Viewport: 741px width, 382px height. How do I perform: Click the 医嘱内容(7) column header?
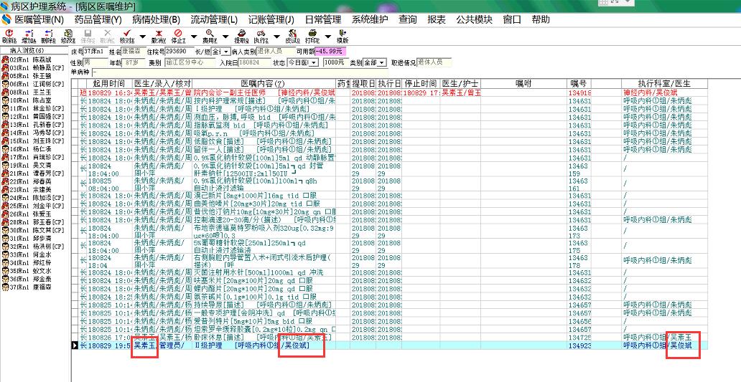[x=264, y=83]
